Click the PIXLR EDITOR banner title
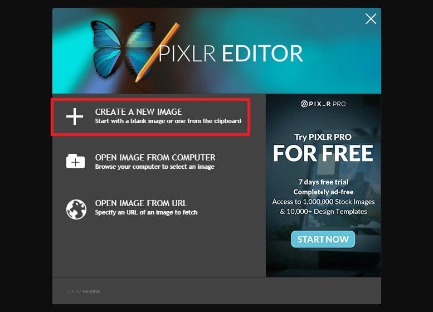Image resolution: width=433 pixels, height=312 pixels. click(231, 53)
